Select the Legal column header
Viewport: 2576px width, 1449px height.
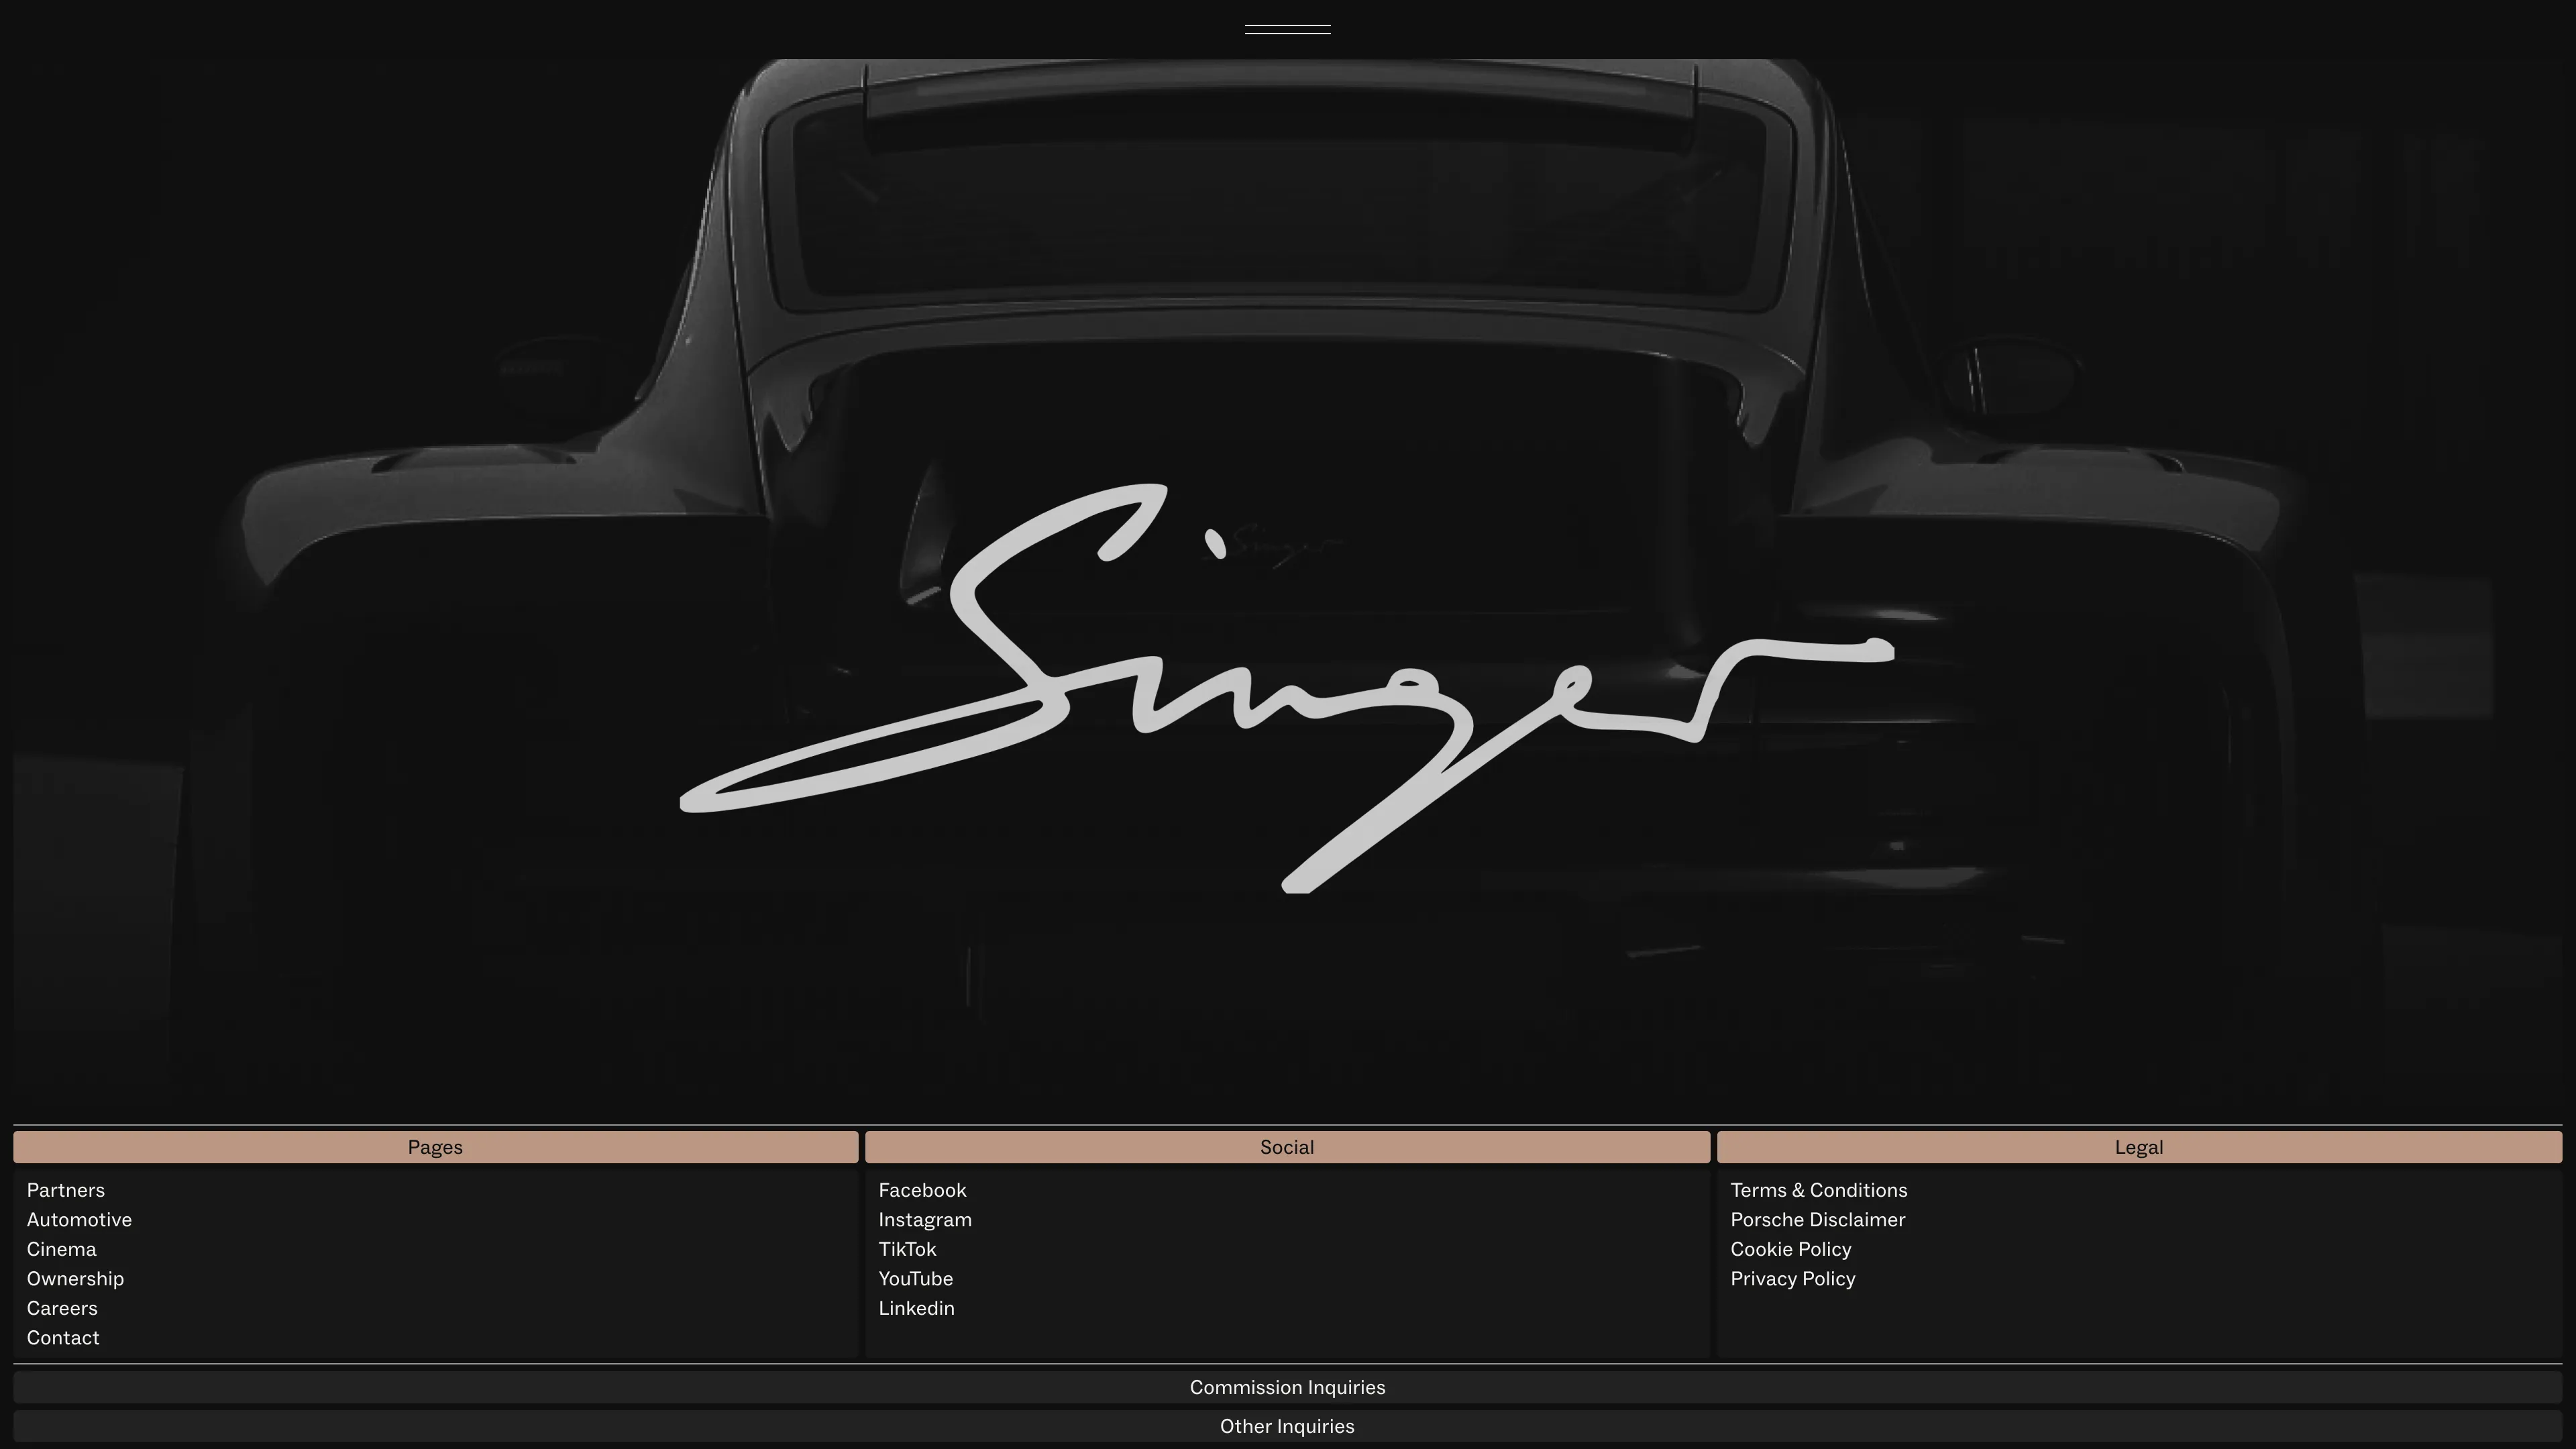[x=2139, y=1147]
